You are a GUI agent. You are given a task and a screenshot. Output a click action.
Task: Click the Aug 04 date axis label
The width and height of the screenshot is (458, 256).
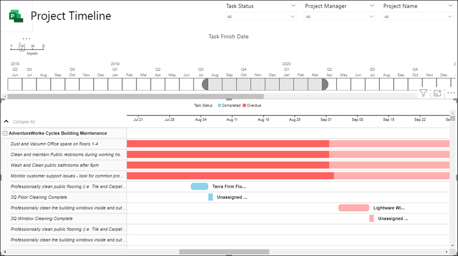[x=200, y=119]
